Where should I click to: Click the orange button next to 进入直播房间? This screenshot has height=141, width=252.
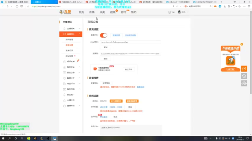tap(132, 101)
